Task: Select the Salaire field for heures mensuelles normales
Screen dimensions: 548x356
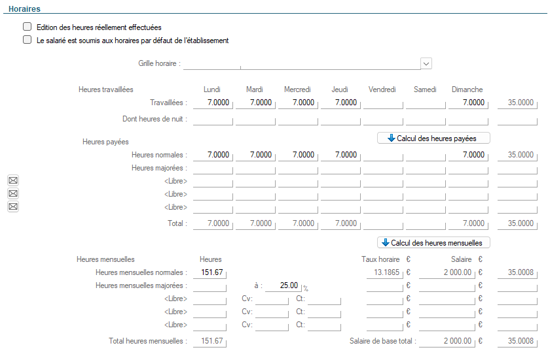Action: pyautogui.click(x=446, y=272)
